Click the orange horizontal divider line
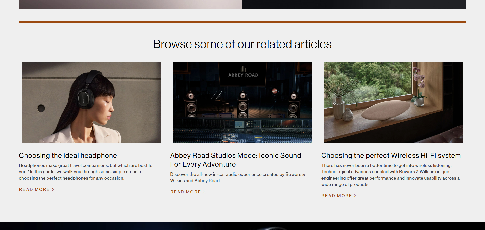This screenshot has height=230, width=485. [x=242, y=22]
